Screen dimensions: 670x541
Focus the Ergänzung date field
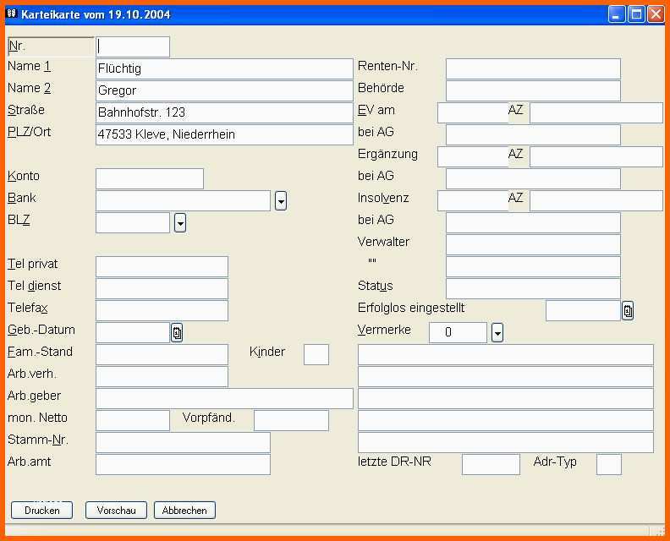pos(473,156)
